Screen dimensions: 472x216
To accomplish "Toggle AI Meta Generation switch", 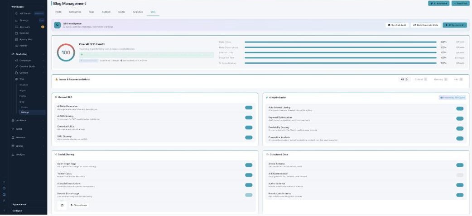I will point(249,108).
